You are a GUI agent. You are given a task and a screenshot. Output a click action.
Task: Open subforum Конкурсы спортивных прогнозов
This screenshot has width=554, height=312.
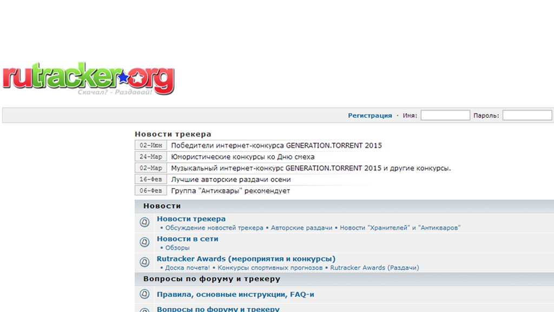270,268
